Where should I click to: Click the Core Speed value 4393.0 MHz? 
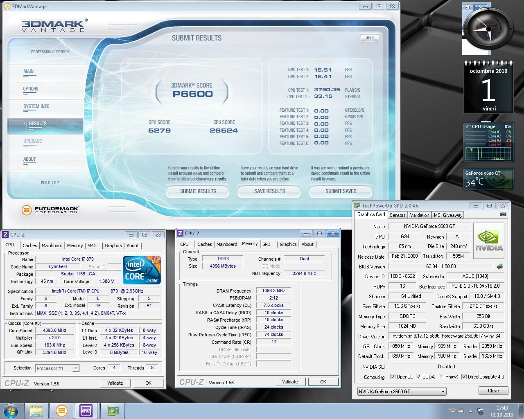[55, 331]
